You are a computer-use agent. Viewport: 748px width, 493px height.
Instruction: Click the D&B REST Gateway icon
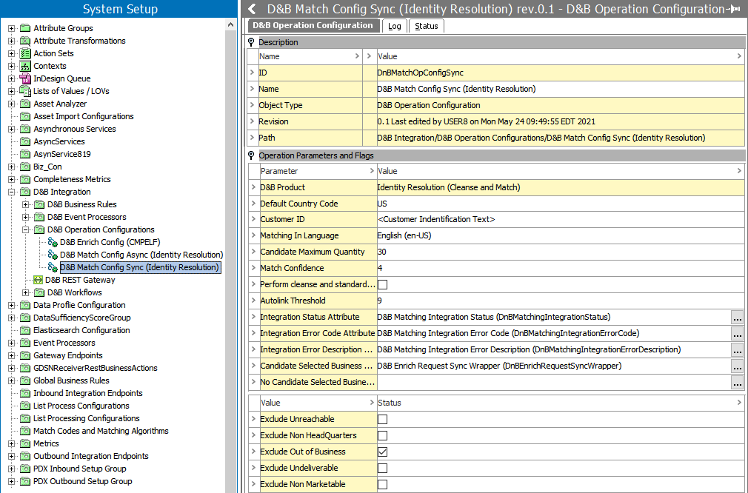coord(39,280)
